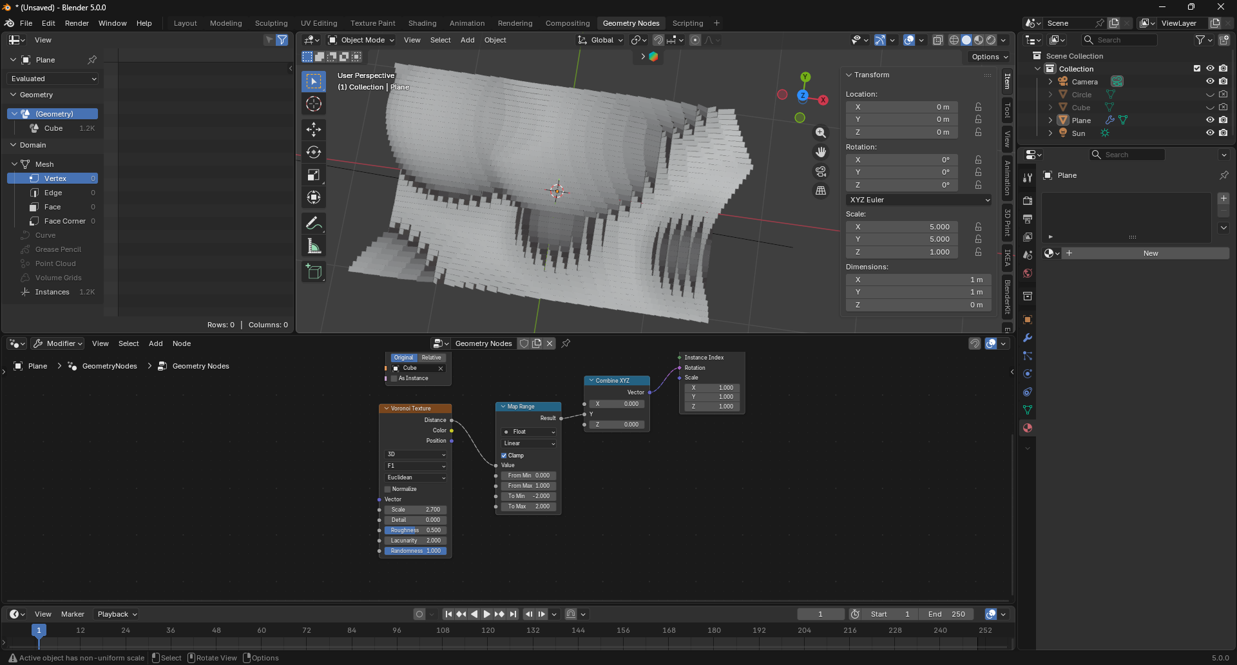1237x665 pixels.
Task: Hide the Sun object in outliner
Action: [x=1209, y=133]
